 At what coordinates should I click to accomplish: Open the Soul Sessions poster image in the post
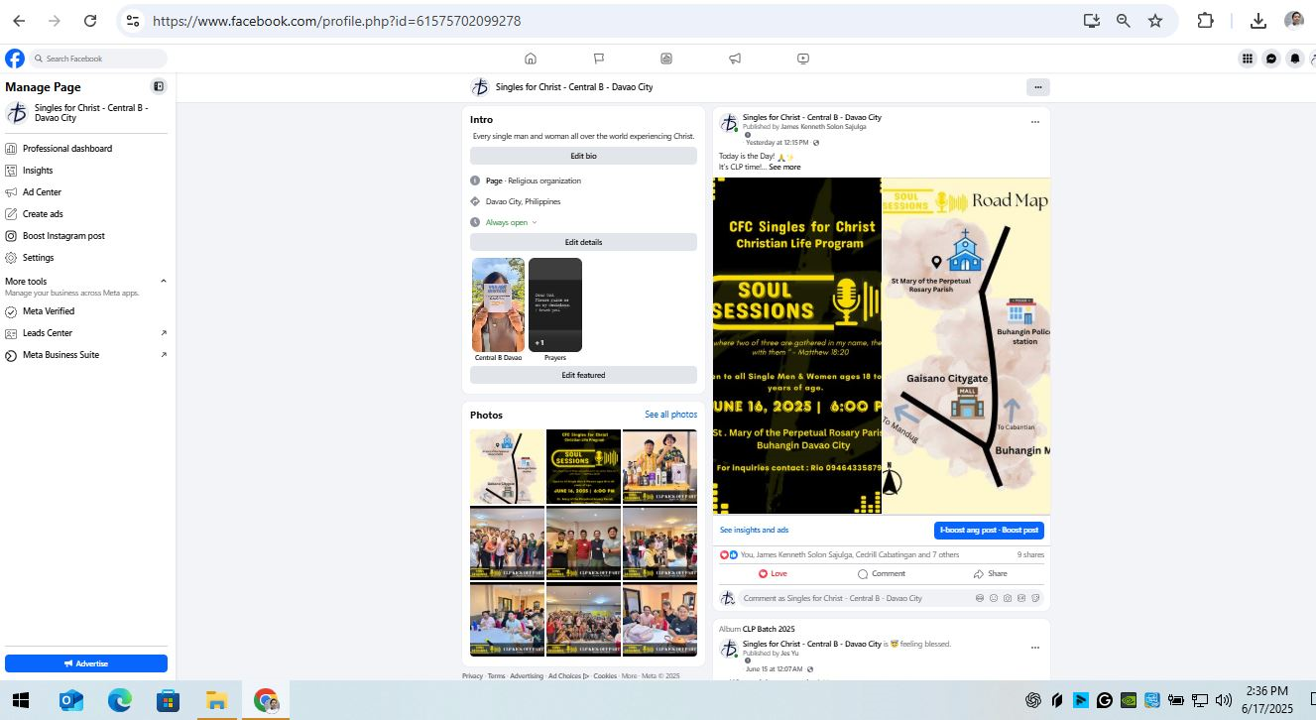click(797, 345)
